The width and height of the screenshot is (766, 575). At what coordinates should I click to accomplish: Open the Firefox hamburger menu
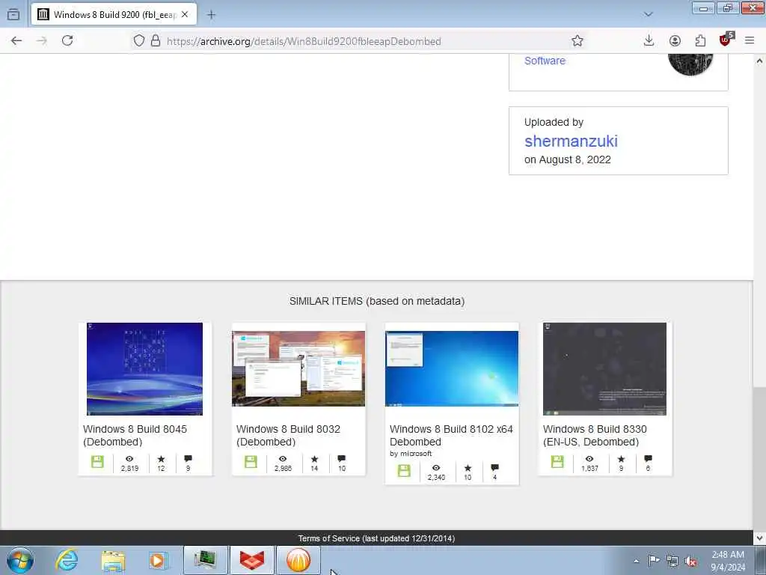point(750,41)
